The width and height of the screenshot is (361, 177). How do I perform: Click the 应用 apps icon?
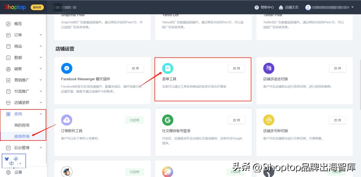[8, 114]
